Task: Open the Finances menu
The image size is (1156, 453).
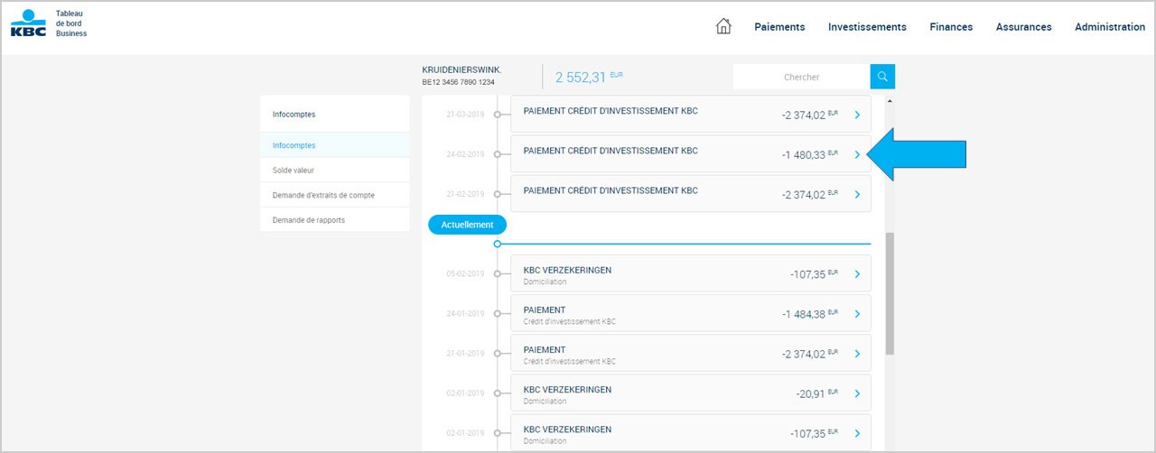Action: tap(951, 27)
